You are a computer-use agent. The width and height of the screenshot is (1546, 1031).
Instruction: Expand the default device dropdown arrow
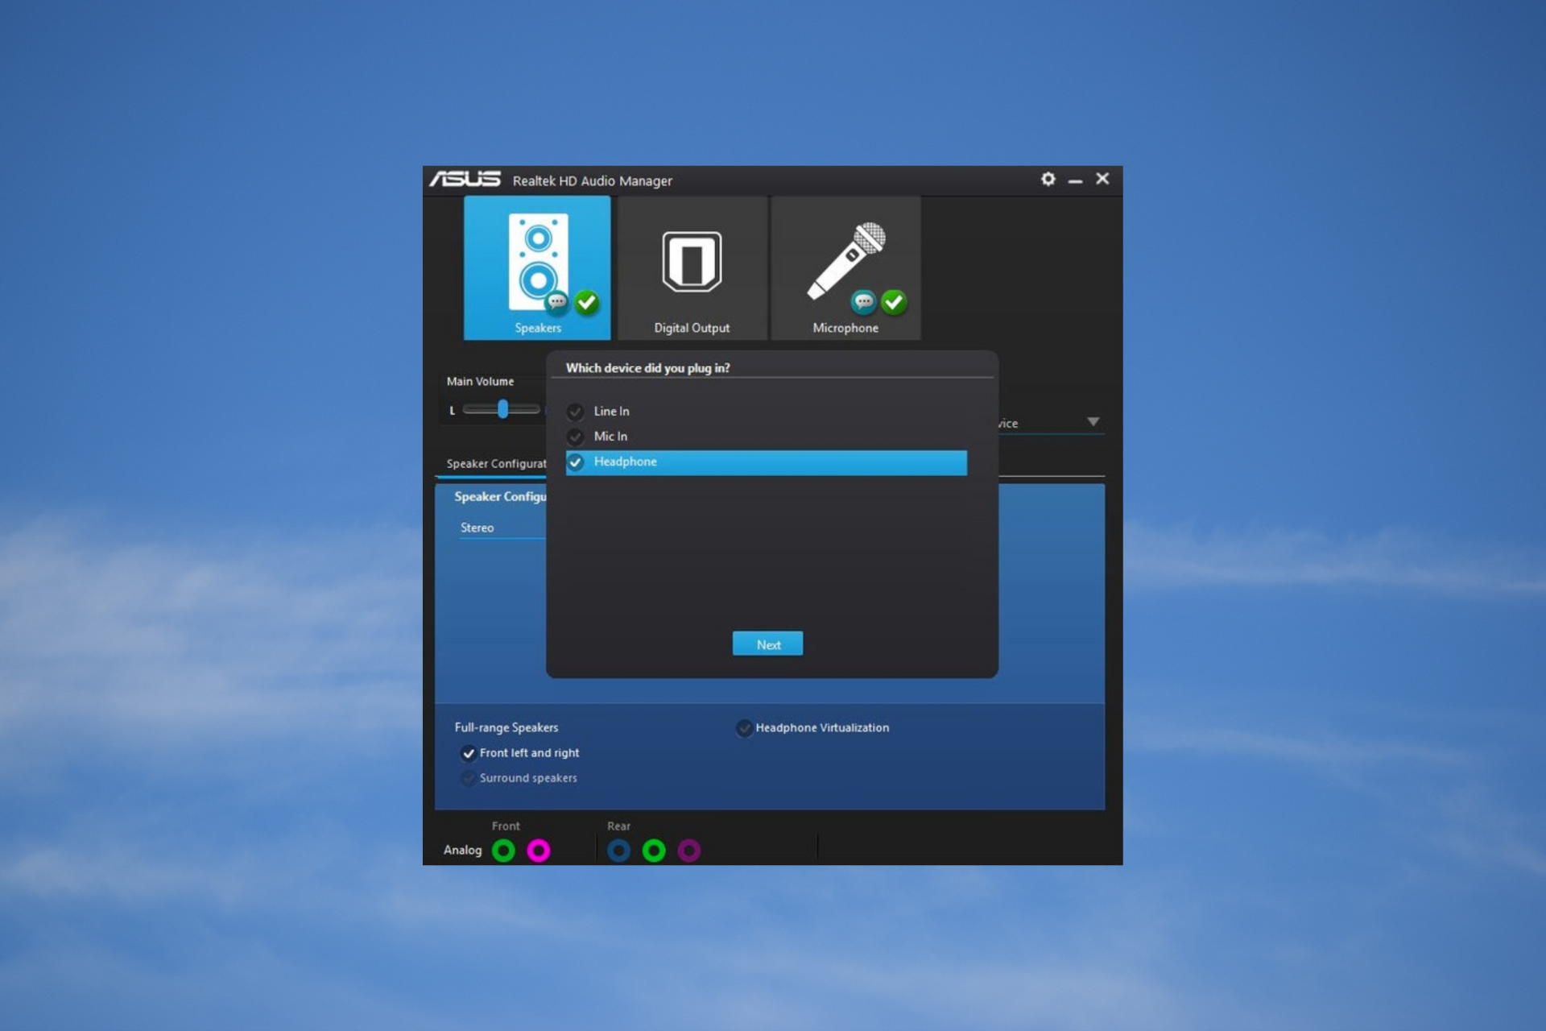coord(1093,422)
